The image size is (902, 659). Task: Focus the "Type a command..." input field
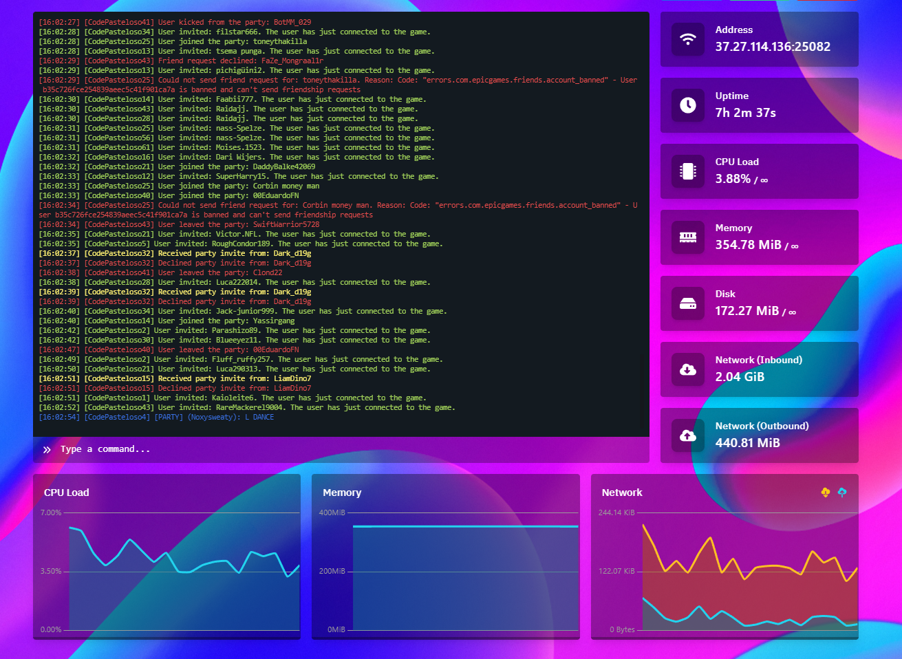[x=341, y=449]
